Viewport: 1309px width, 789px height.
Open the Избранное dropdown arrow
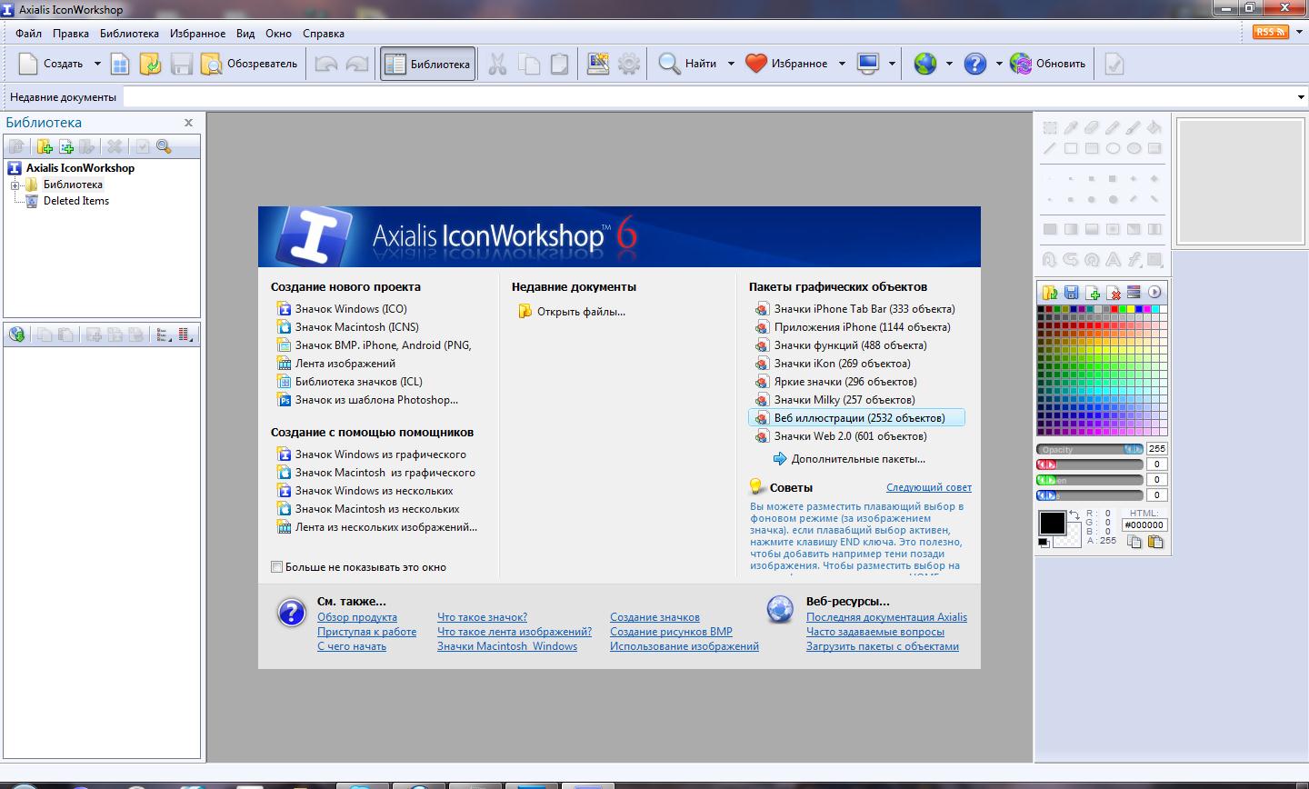point(842,64)
